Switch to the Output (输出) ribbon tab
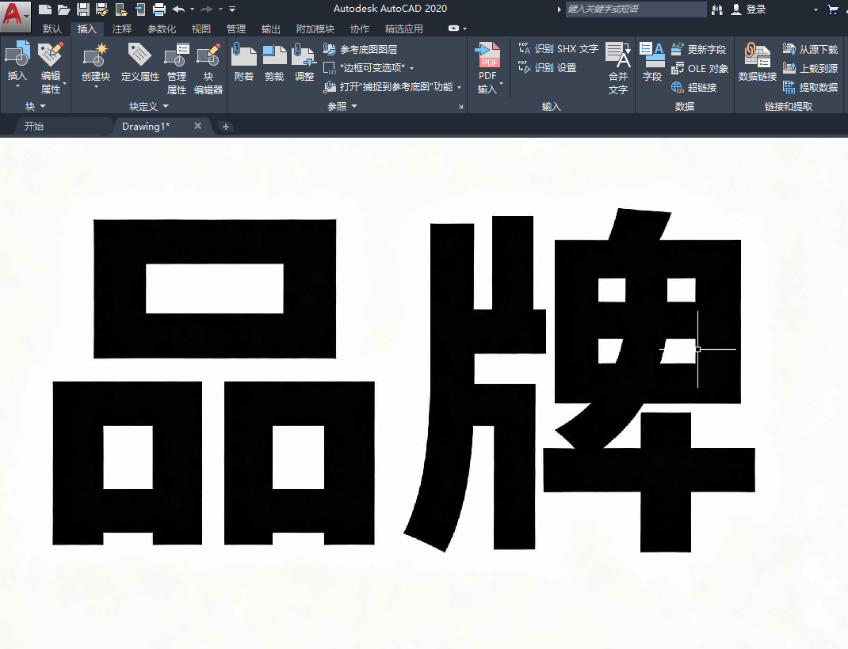Screen dimensions: 848x649 (270, 28)
